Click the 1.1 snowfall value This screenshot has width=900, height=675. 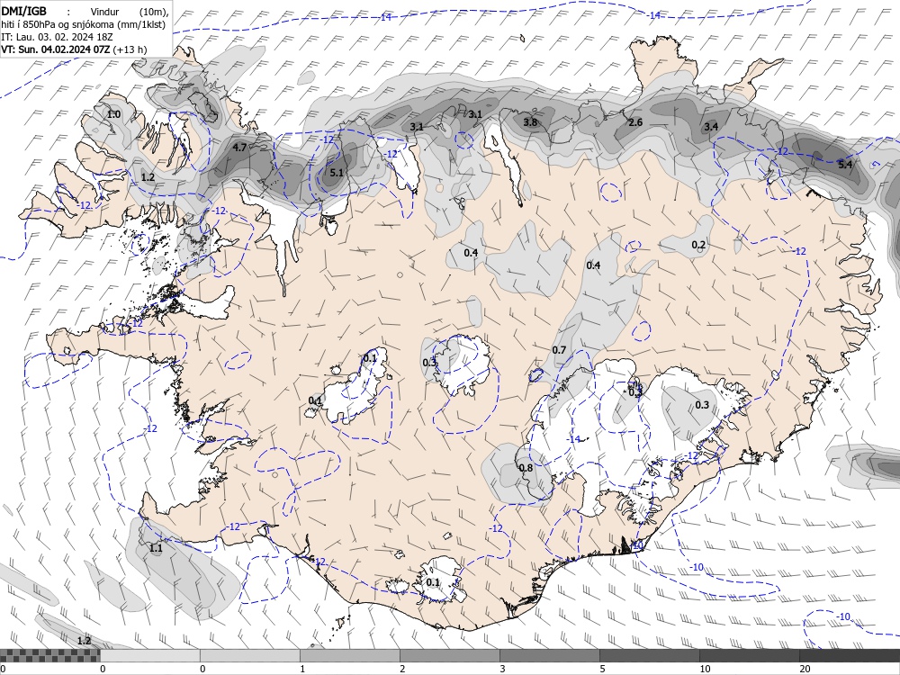point(156,549)
